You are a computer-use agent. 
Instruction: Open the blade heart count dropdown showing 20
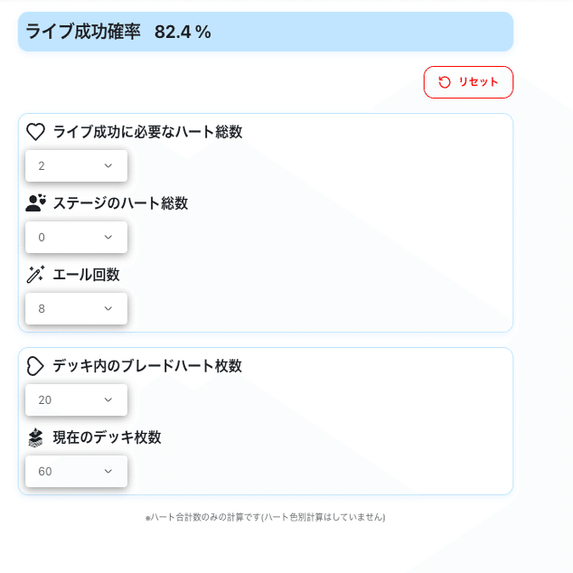tap(76, 399)
